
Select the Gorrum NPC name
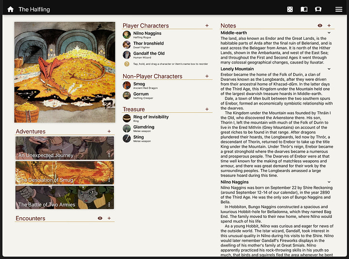(x=141, y=94)
